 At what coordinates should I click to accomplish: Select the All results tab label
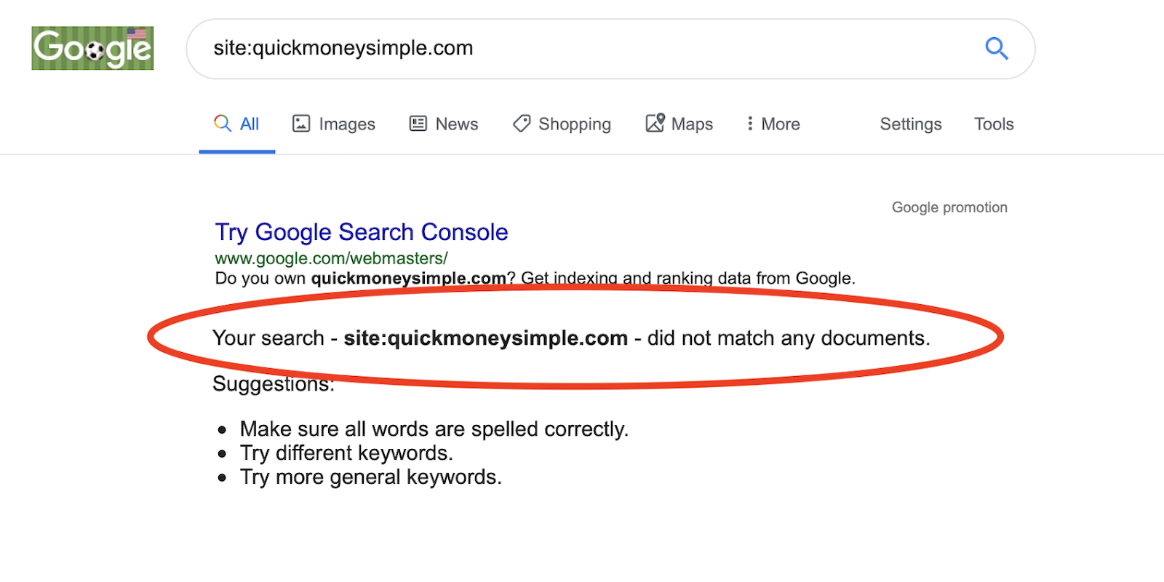coord(250,124)
